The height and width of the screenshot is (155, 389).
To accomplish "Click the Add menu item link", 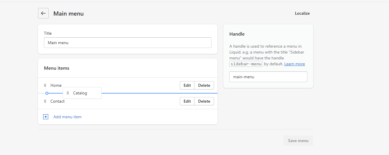I will point(67,117).
